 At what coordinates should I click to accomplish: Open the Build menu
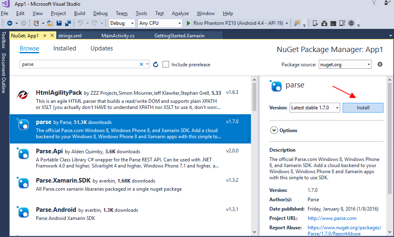[x=79, y=13]
